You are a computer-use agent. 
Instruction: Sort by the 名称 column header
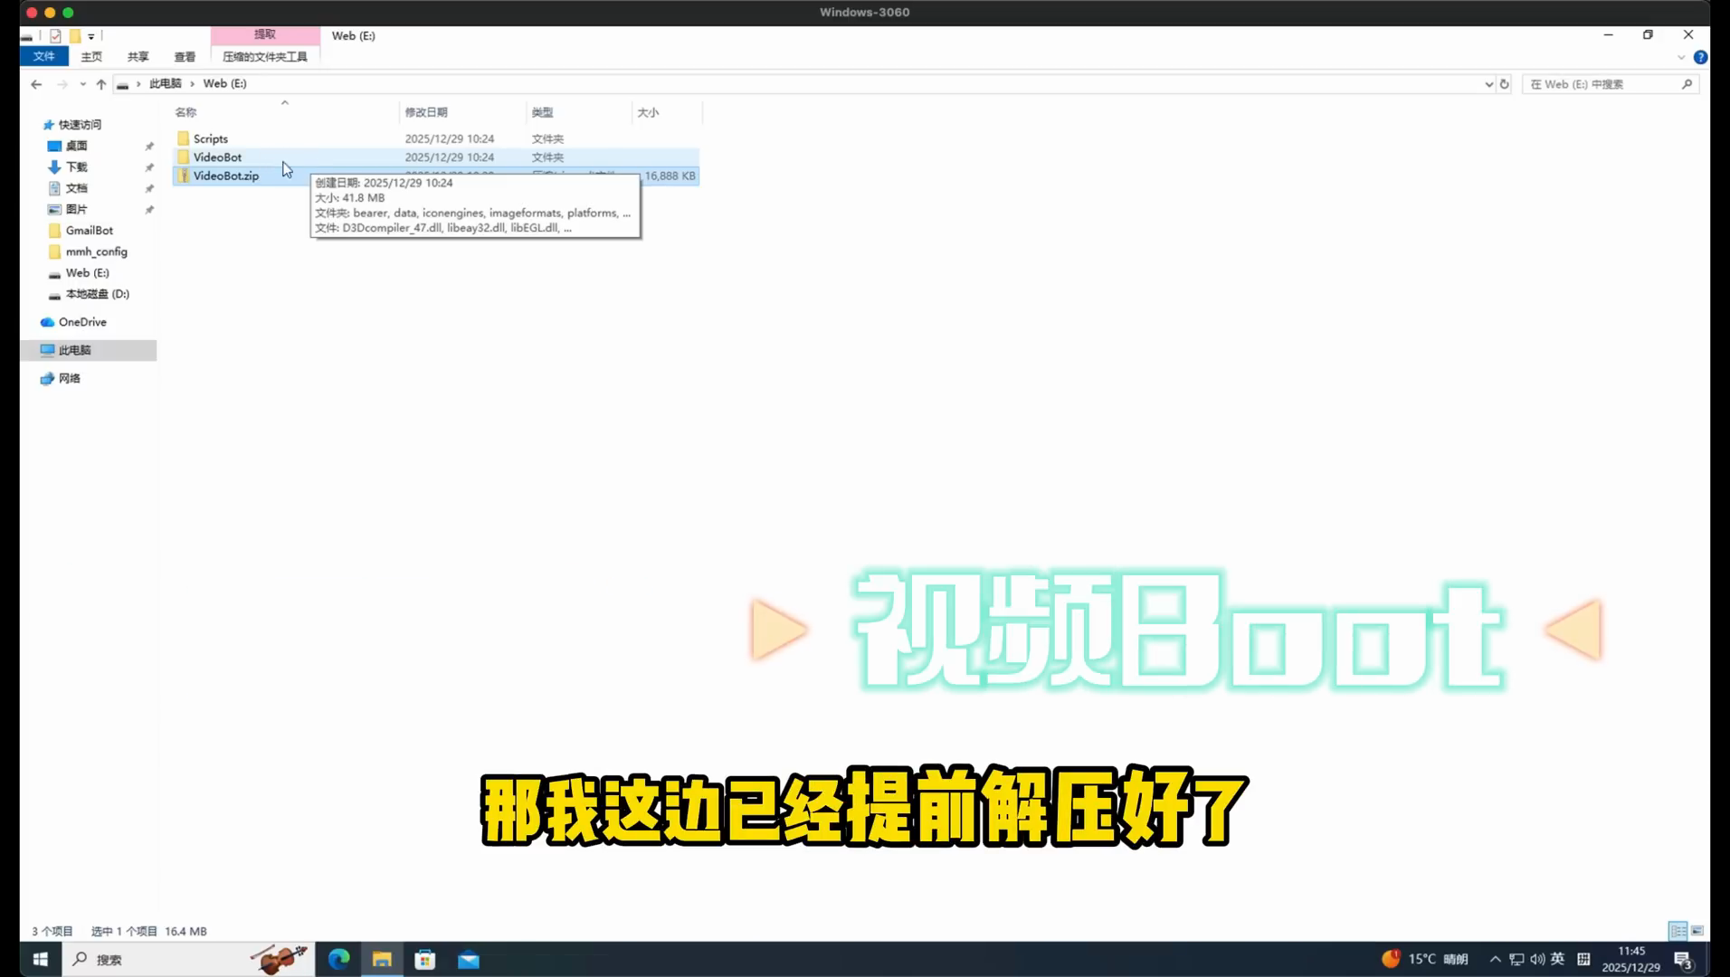pyautogui.click(x=285, y=112)
